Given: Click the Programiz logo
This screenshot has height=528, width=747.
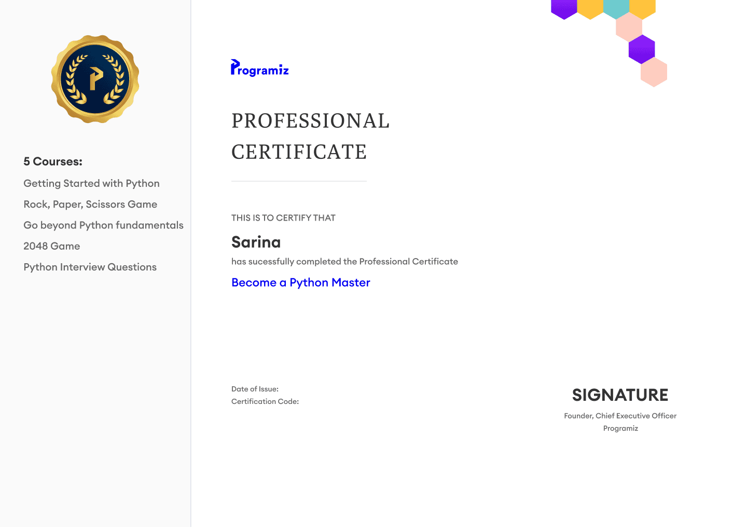Looking at the screenshot, I should pos(259,68).
